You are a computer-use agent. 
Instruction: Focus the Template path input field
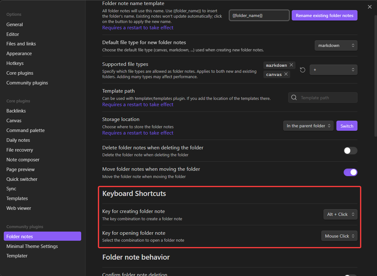click(x=323, y=97)
